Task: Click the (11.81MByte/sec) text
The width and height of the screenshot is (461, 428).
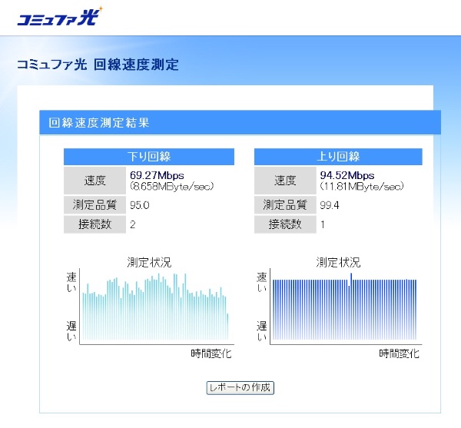Action: pyautogui.click(x=362, y=187)
